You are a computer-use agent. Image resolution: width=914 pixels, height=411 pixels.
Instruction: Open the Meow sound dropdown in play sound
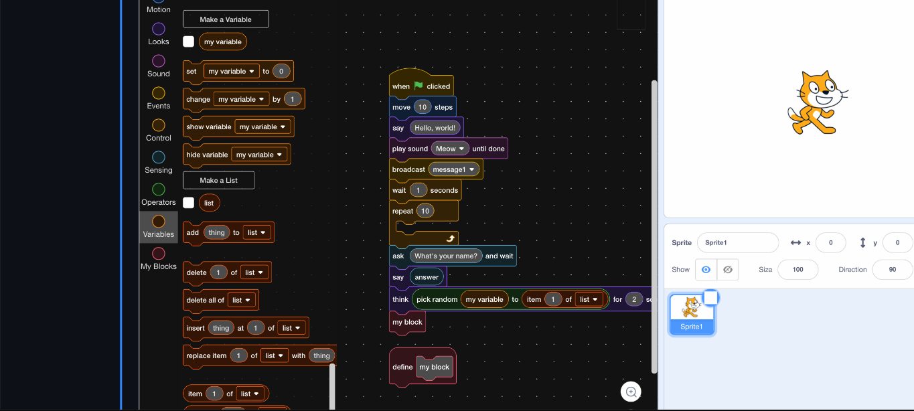(x=450, y=148)
